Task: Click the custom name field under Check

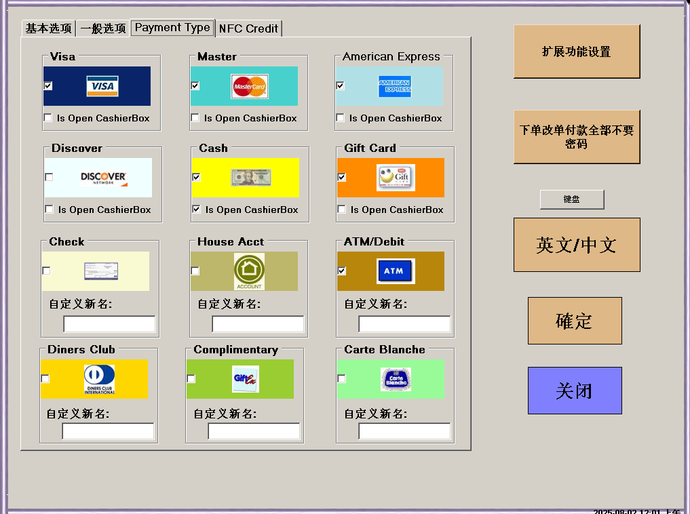Action: (x=109, y=324)
